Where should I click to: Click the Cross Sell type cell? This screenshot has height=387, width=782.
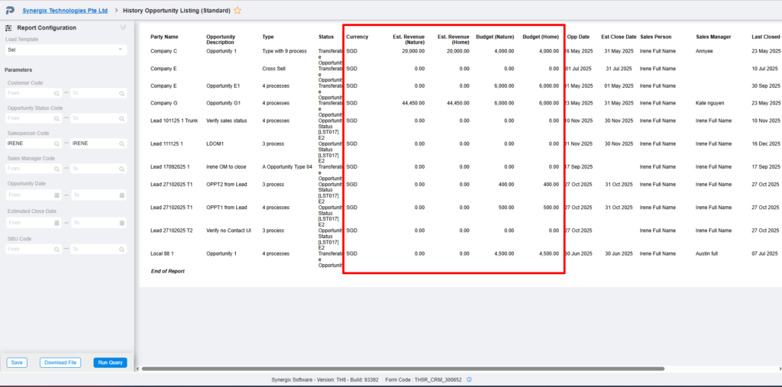(x=274, y=69)
